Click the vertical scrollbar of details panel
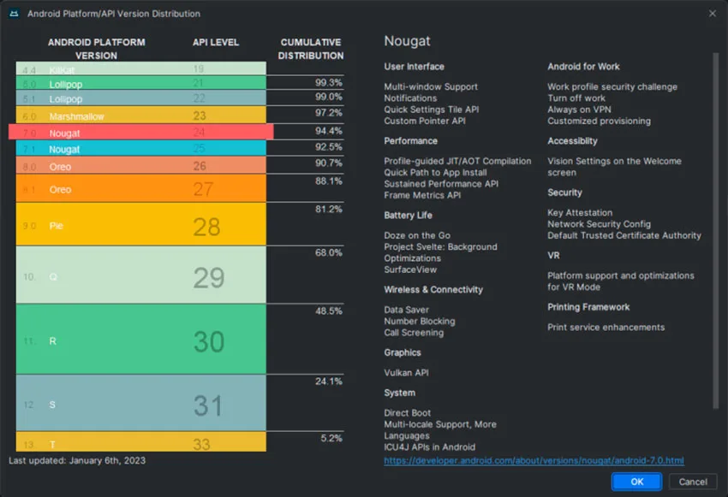 point(715,231)
